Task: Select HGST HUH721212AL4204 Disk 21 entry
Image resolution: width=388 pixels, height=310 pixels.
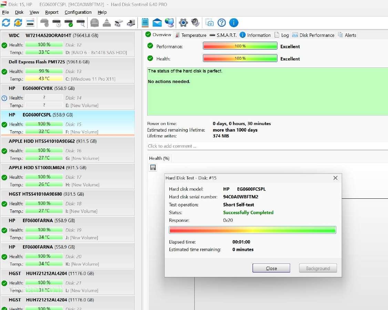Action: point(68,282)
